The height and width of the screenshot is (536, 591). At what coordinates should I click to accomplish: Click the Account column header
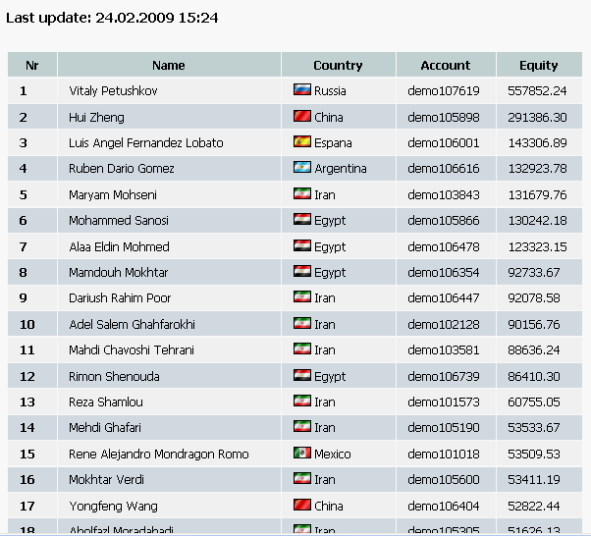(x=445, y=66)
